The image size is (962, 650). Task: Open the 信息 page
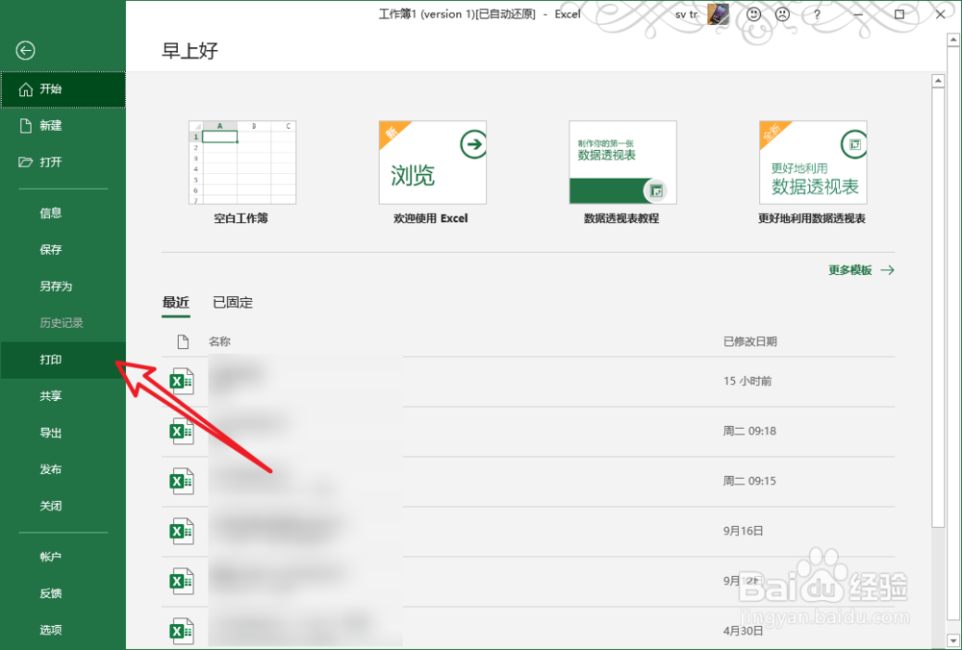click(x=63, y=213)
